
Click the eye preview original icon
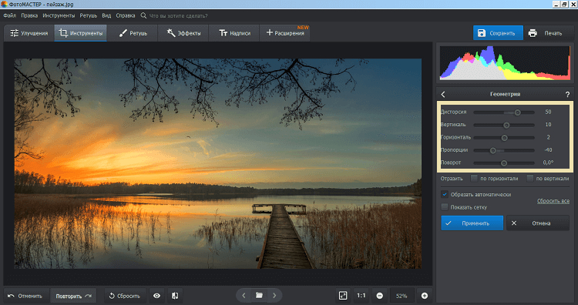pyautogui.click(x=156, y=296)
